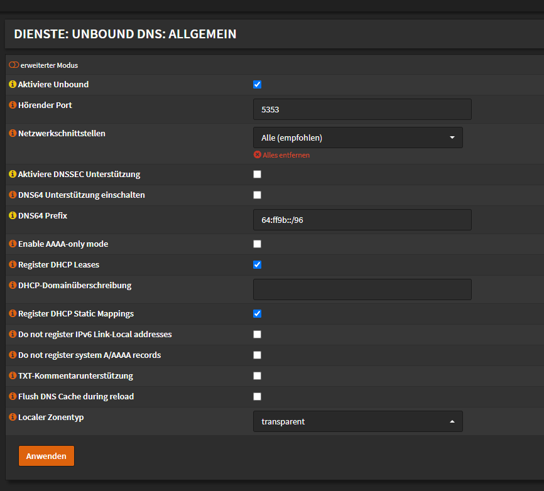Open the Netzwerkschnittstellen dropdown
The height and width of the screenshot is (491, 544).
click(x=358, y=138)
